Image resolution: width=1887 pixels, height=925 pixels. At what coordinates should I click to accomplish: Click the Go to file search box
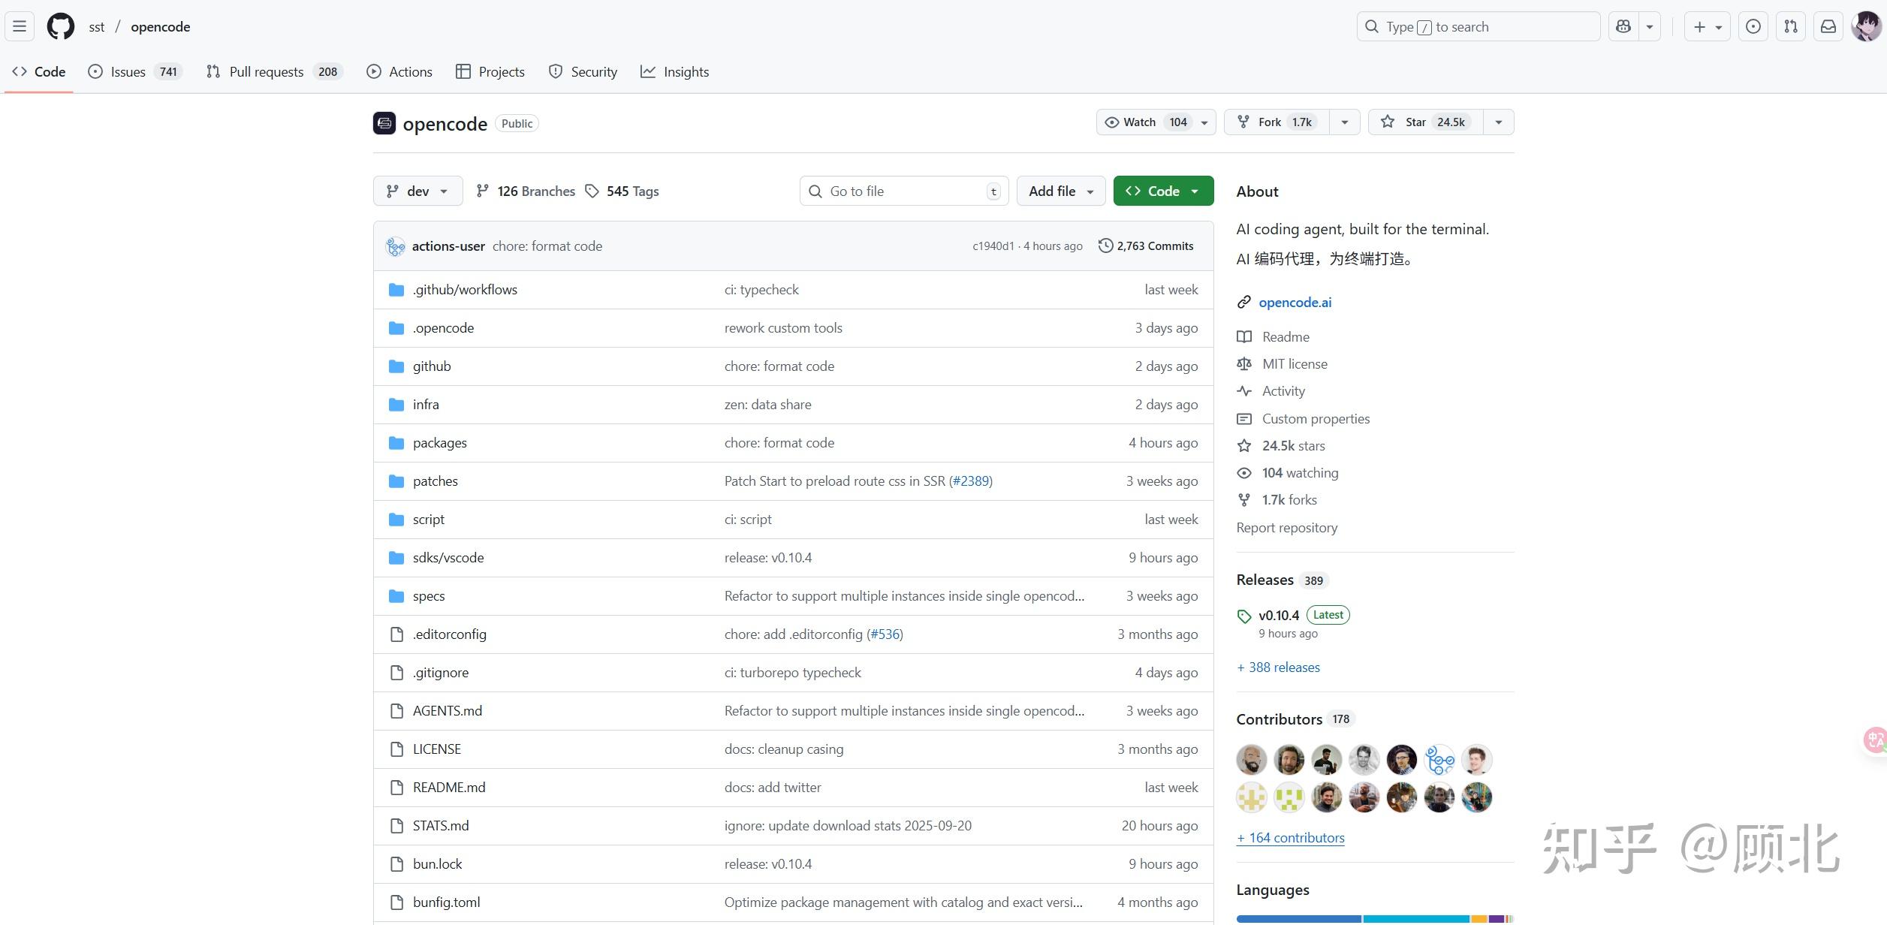coord(903,191)
